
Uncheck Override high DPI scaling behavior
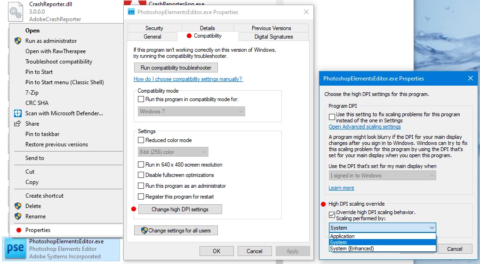pyautogui.click(x=332, y=215)
